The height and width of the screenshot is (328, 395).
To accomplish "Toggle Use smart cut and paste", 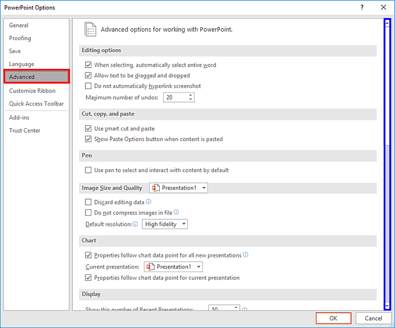I will click(x=88, y=129).
